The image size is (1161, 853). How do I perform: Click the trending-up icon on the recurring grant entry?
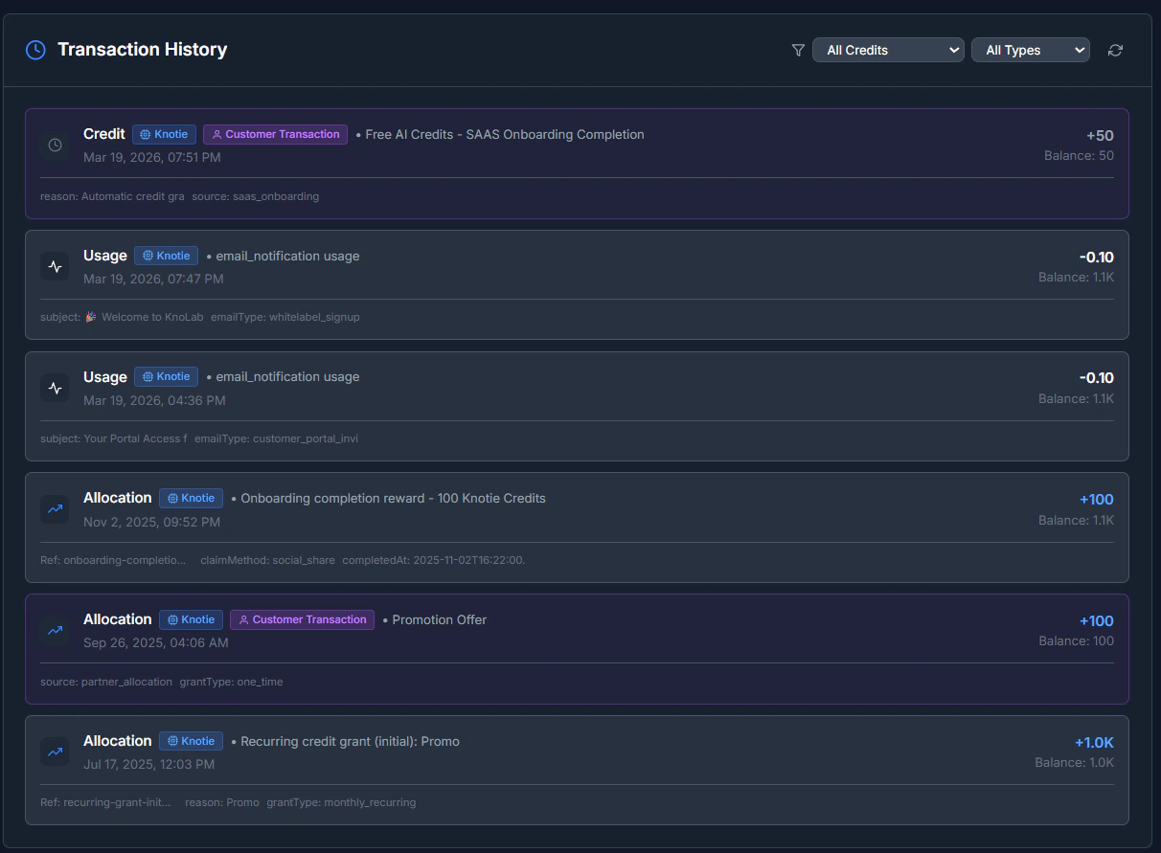55,752
